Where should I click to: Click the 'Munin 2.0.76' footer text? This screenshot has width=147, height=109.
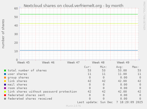tap(73, 106)
